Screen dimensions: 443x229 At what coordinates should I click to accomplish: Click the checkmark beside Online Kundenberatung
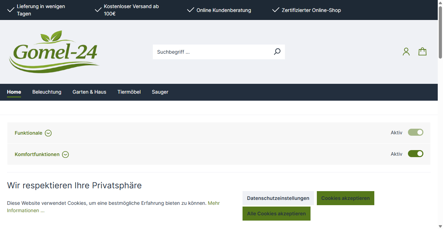tap(190, 10)
